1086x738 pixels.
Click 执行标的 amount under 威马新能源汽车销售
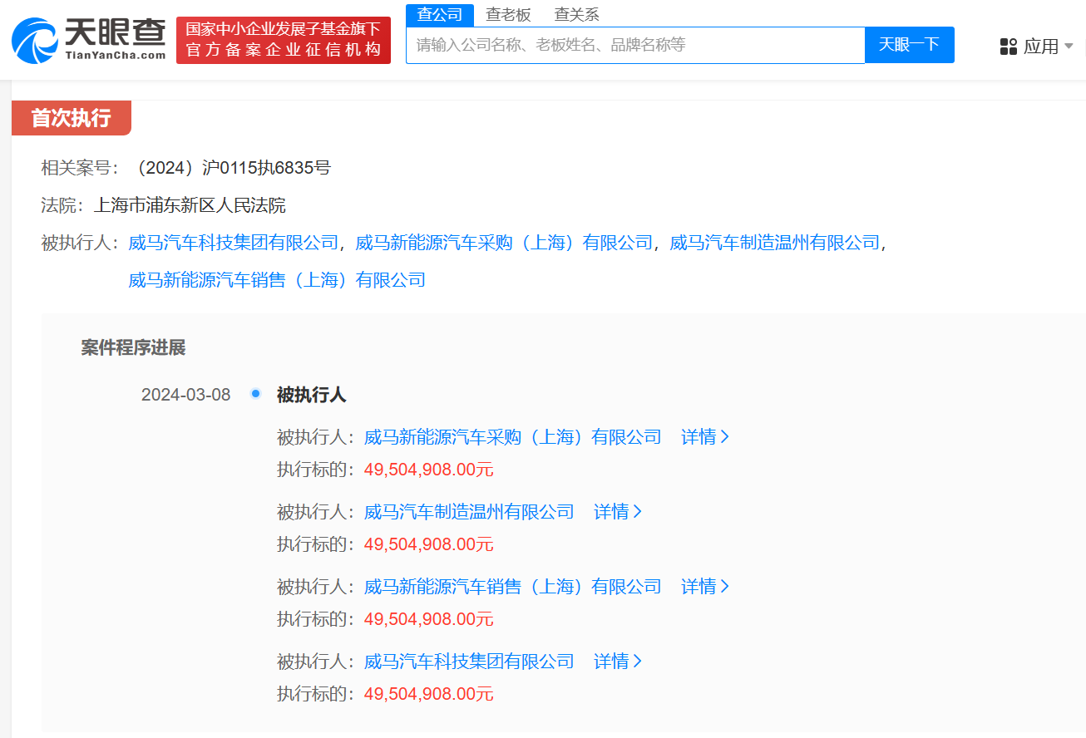tap(429, 619)
